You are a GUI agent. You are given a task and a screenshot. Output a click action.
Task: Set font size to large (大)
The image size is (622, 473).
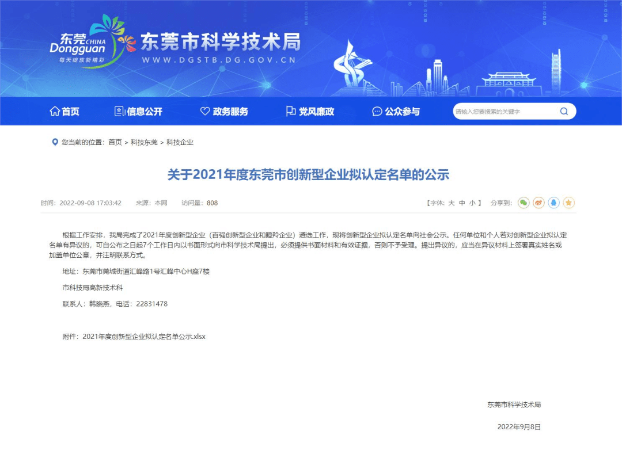tap(452, 203)
